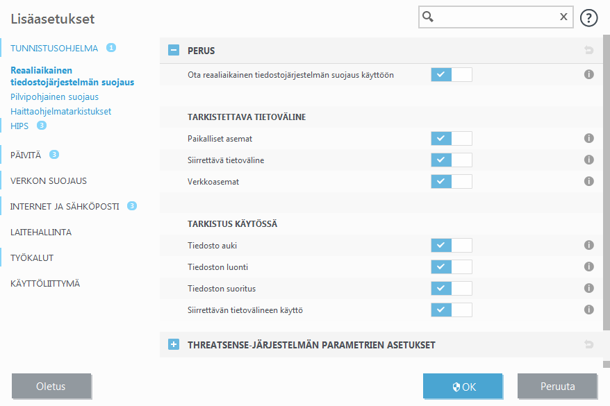610x406 pixels.
Task: Click info icon beside Tiedosto auki
Action: coord(589,245)
